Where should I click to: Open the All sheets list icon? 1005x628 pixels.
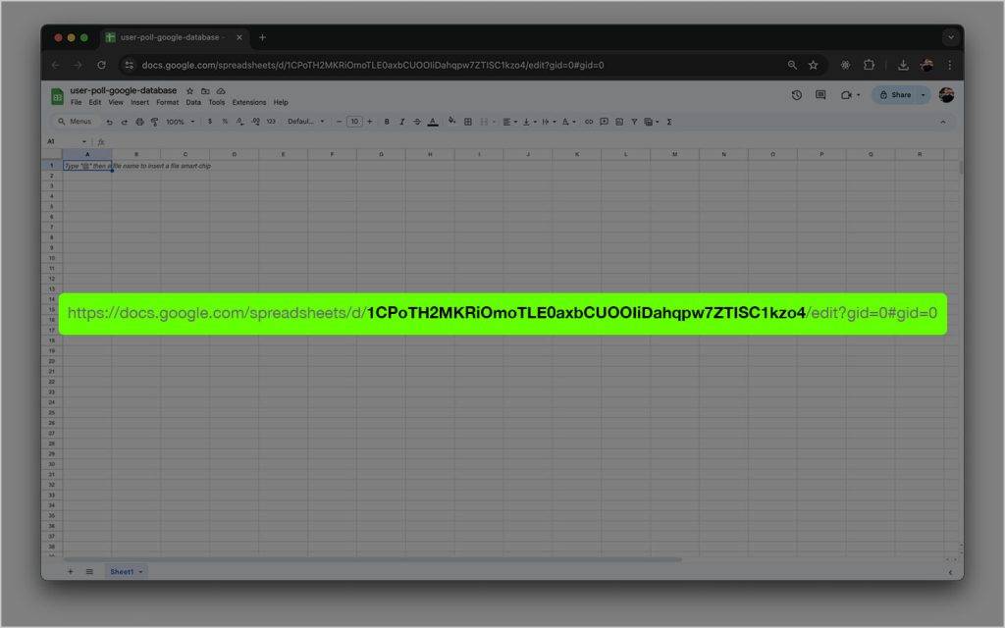pyautogui.click(x=89, y=572)
